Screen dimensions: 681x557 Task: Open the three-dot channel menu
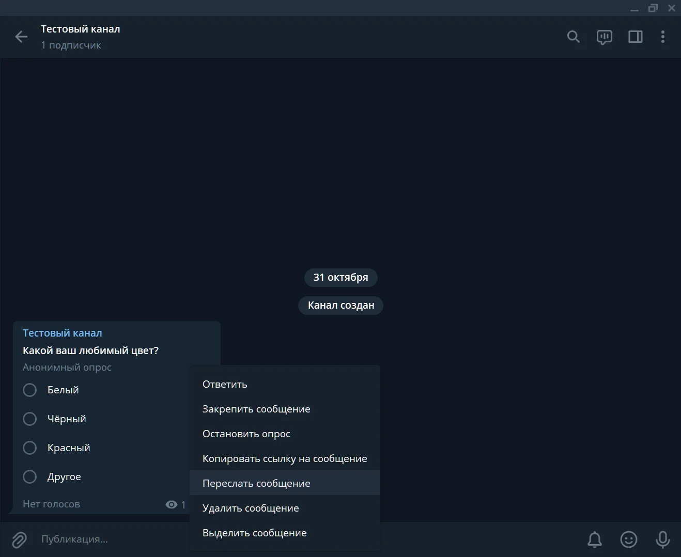[x=662, y=37]
